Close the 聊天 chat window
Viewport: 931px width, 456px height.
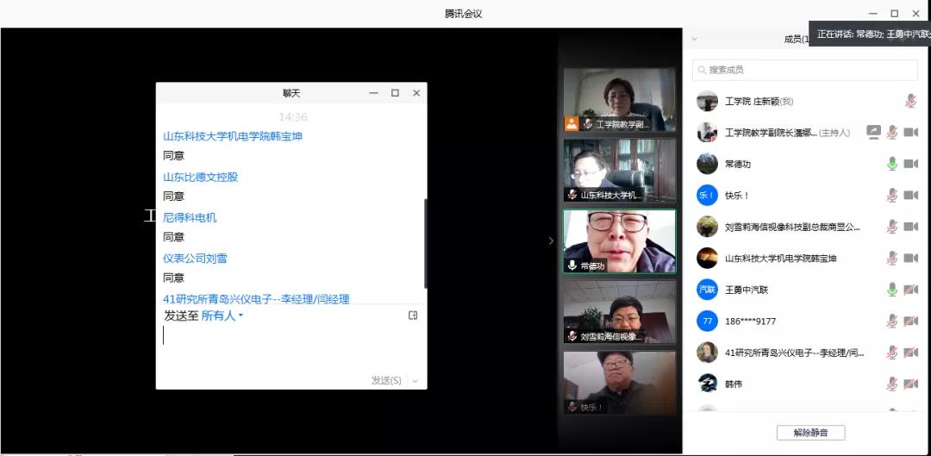click(x=416, y=92)
